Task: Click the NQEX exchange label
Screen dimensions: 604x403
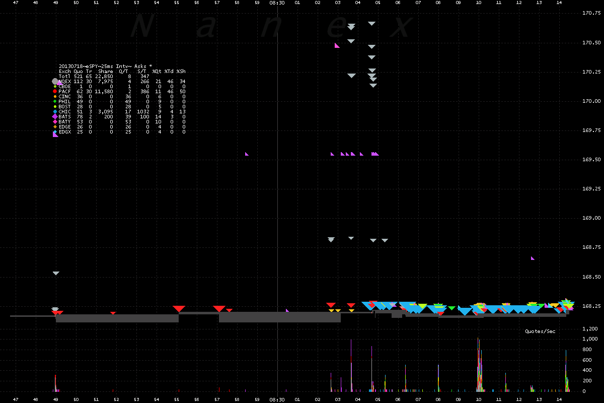Action: point(65,81)
